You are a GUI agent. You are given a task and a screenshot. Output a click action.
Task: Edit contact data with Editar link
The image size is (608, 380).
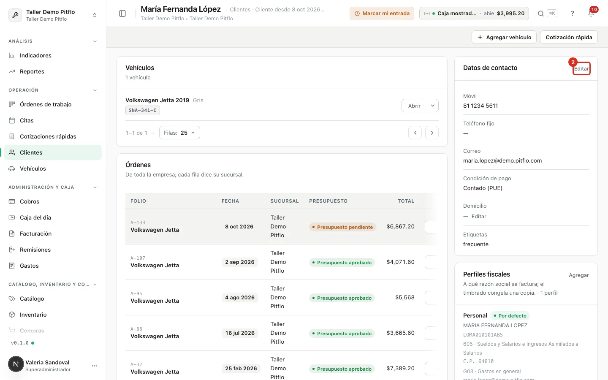click(x=581, y=69)
